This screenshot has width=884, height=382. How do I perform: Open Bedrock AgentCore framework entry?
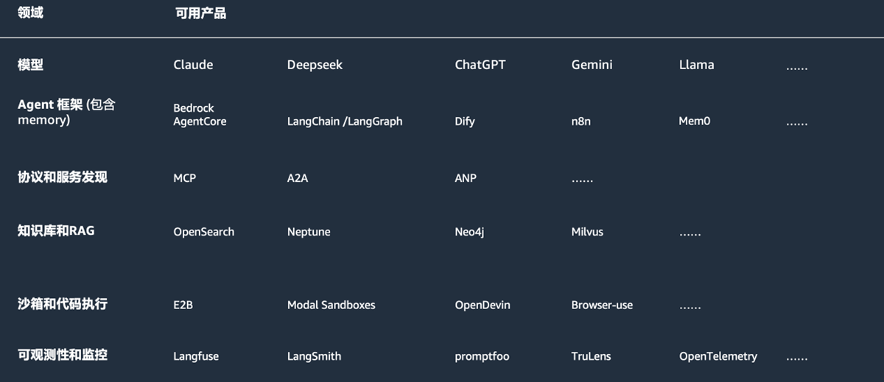[x=200, y=115]
